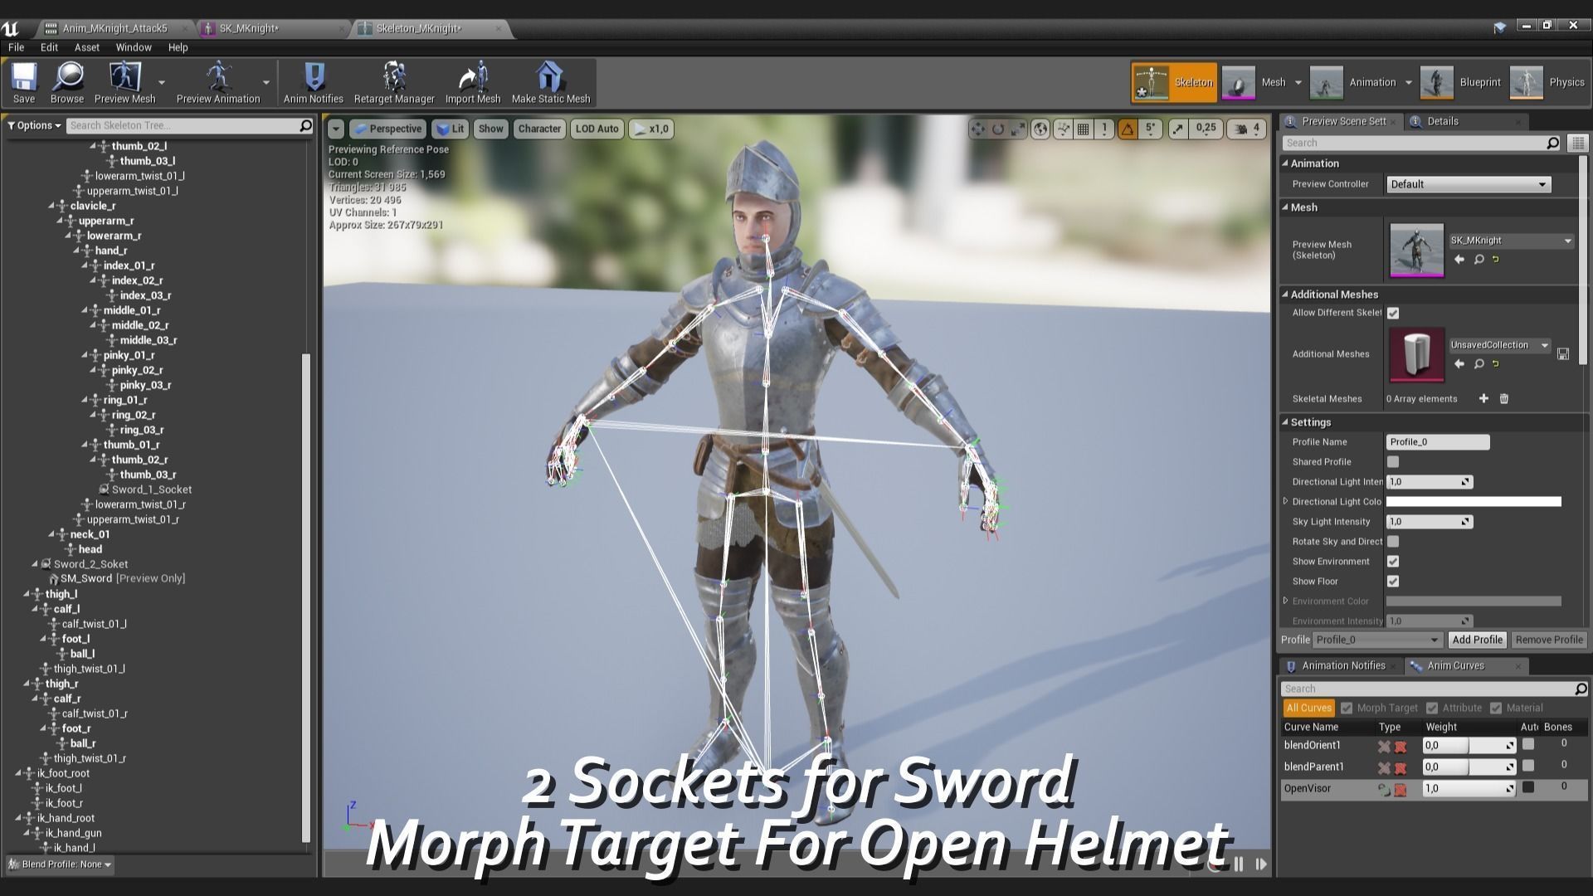Open the Options dropdown in Skeleton Tree
The width and height of the screenshot is (1593, 896).
(x=34, y=125)
